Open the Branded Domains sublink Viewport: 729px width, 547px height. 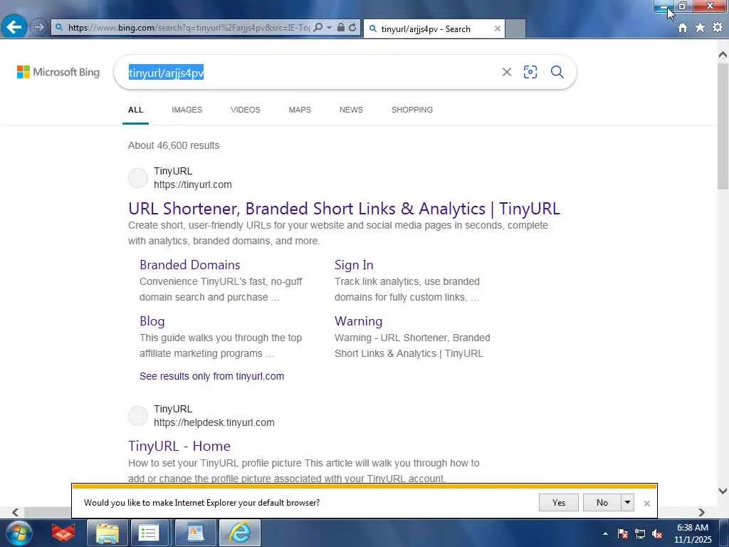click(x=189, y=265)
